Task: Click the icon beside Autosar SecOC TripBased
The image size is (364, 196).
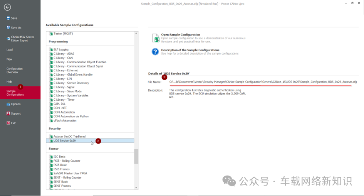Action: pyautogui.click(x=51, y=137)
